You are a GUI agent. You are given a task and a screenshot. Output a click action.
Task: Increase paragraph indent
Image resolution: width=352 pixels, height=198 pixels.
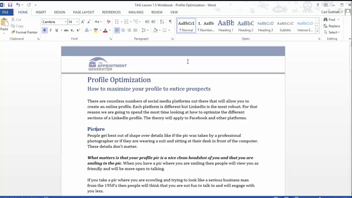pos(153,22)
